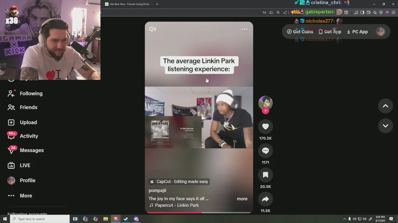Bookmark the video to favorites
The width and height of the screenshot is (398, 223).
click(x=266, y=175)
